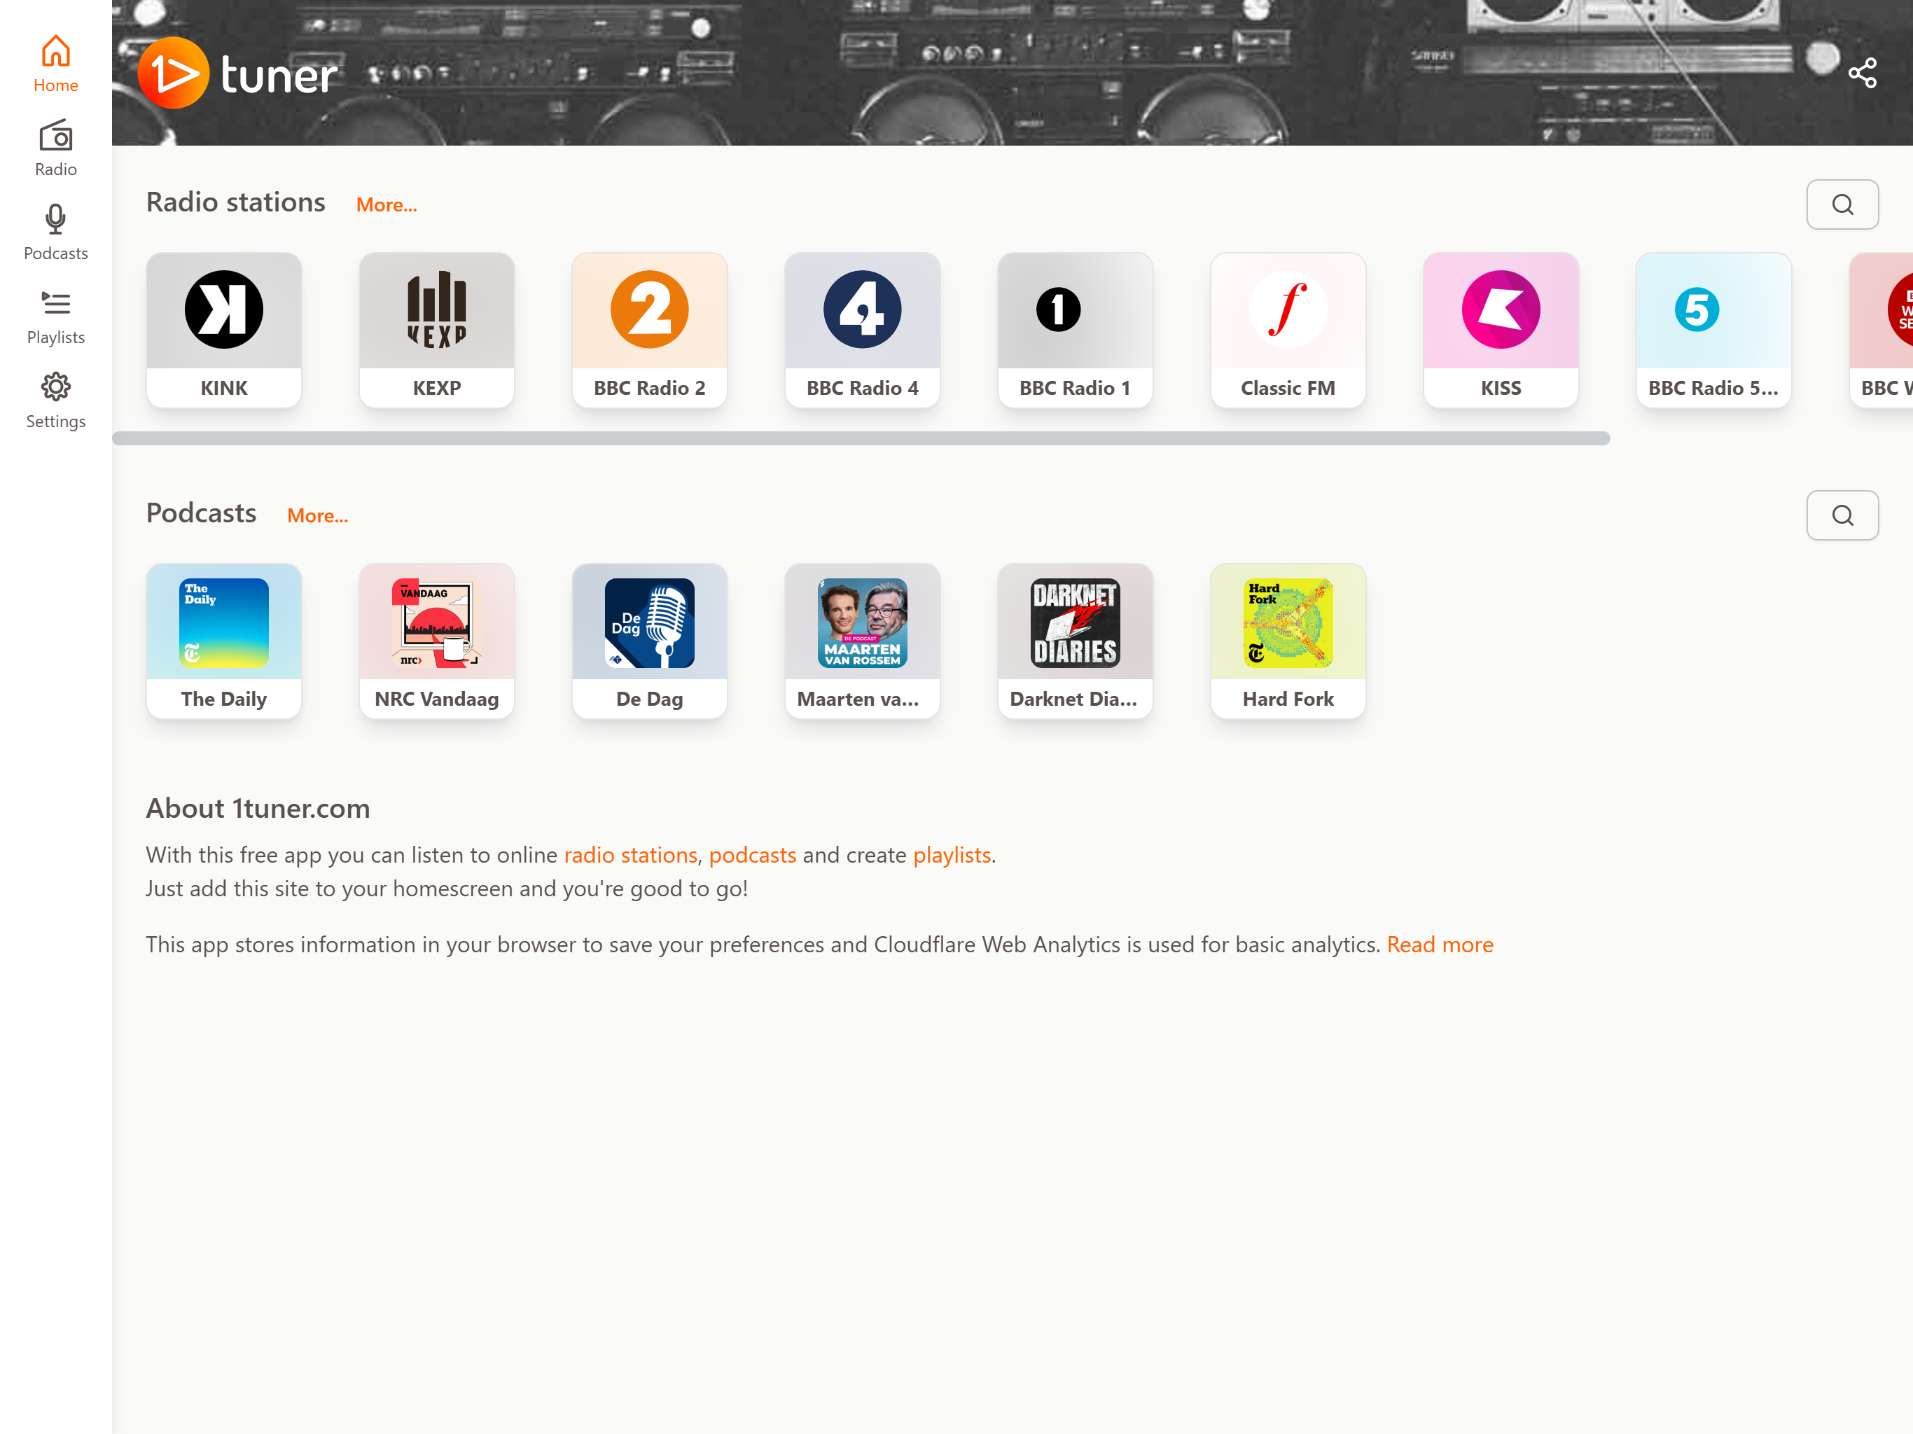Click the Read more link
Viewport: 1913px width, 1434px height.
1440,945
